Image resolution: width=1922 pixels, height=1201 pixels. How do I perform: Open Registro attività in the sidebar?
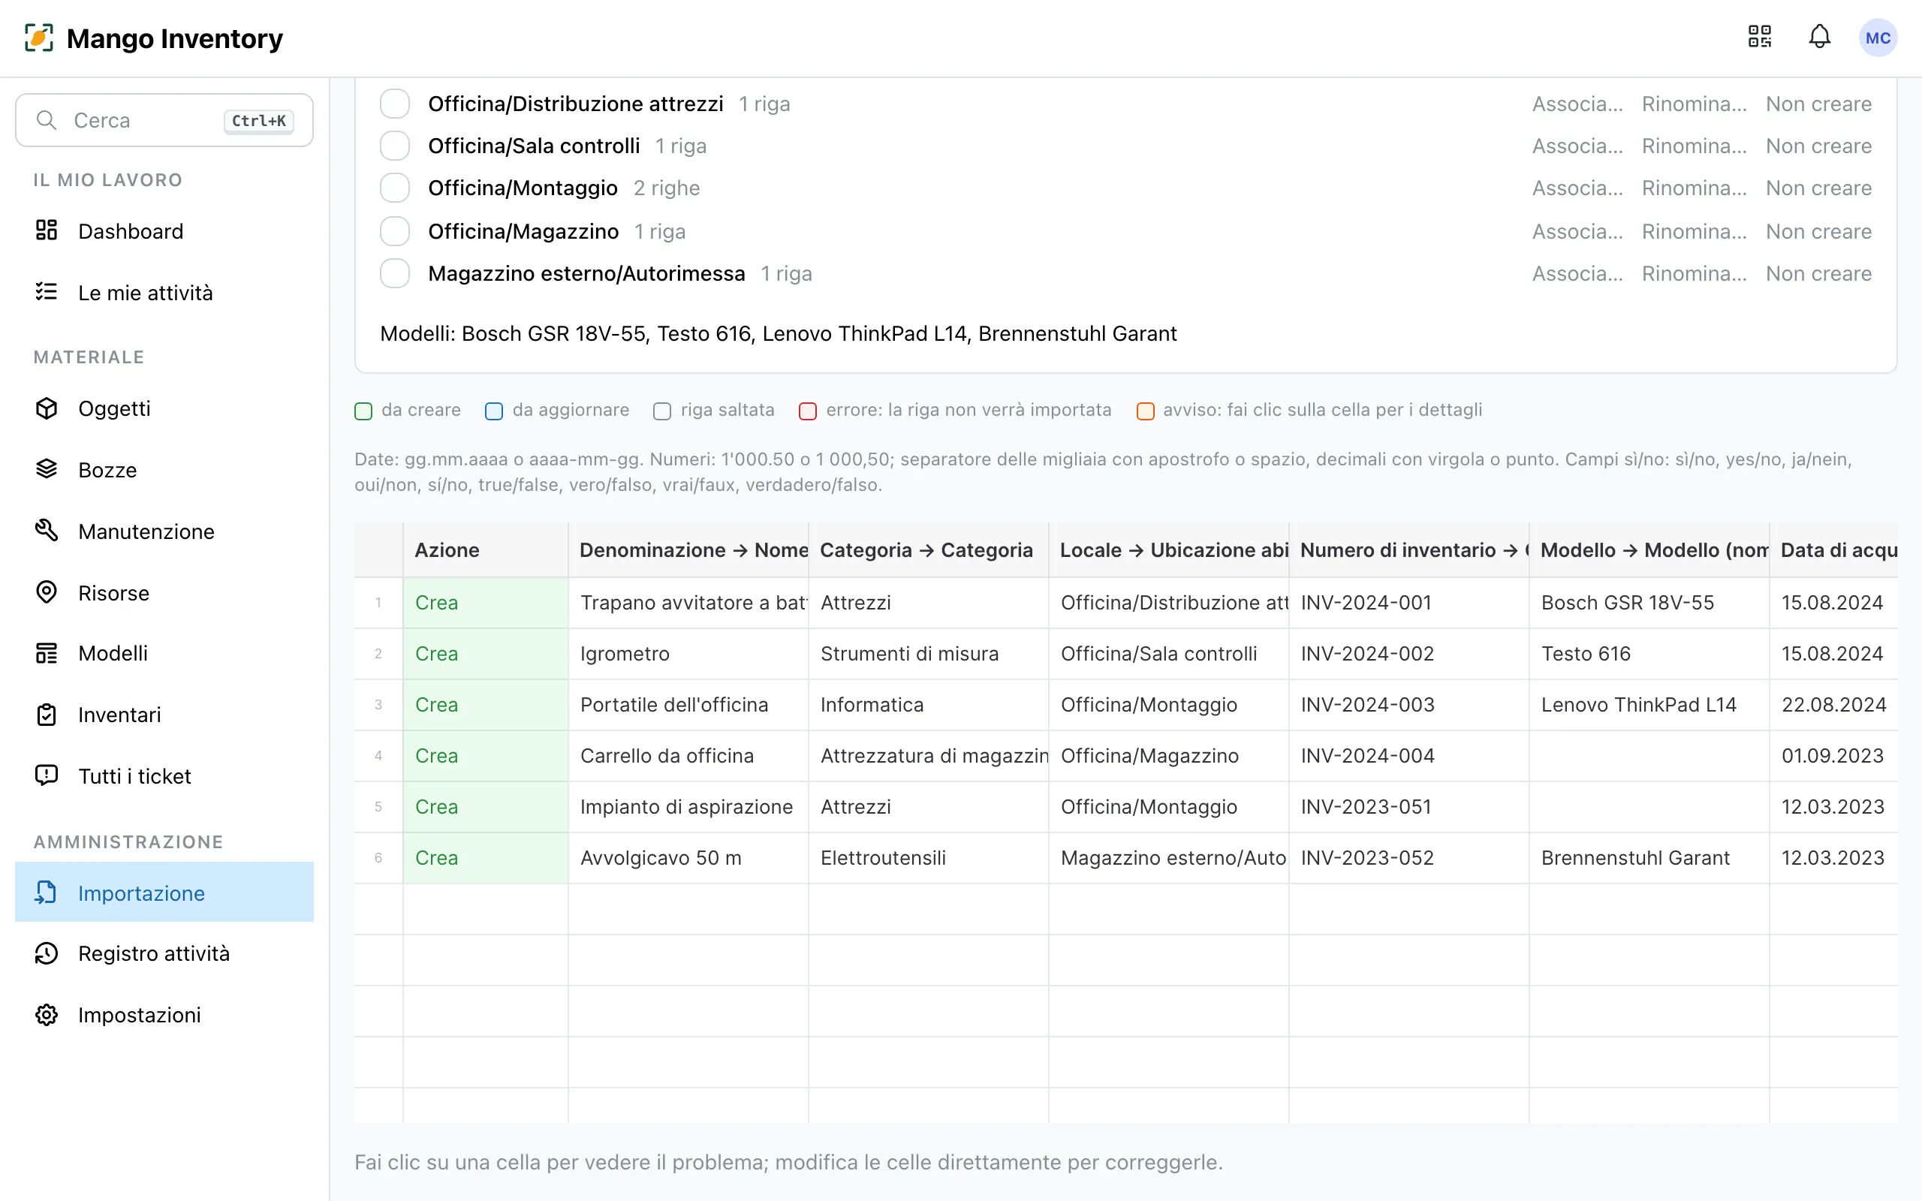[164, 953]
